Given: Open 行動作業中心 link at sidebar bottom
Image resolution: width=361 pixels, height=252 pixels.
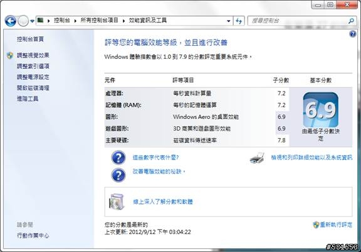Looking at the screenshot, I should click(x=33, y=236).
